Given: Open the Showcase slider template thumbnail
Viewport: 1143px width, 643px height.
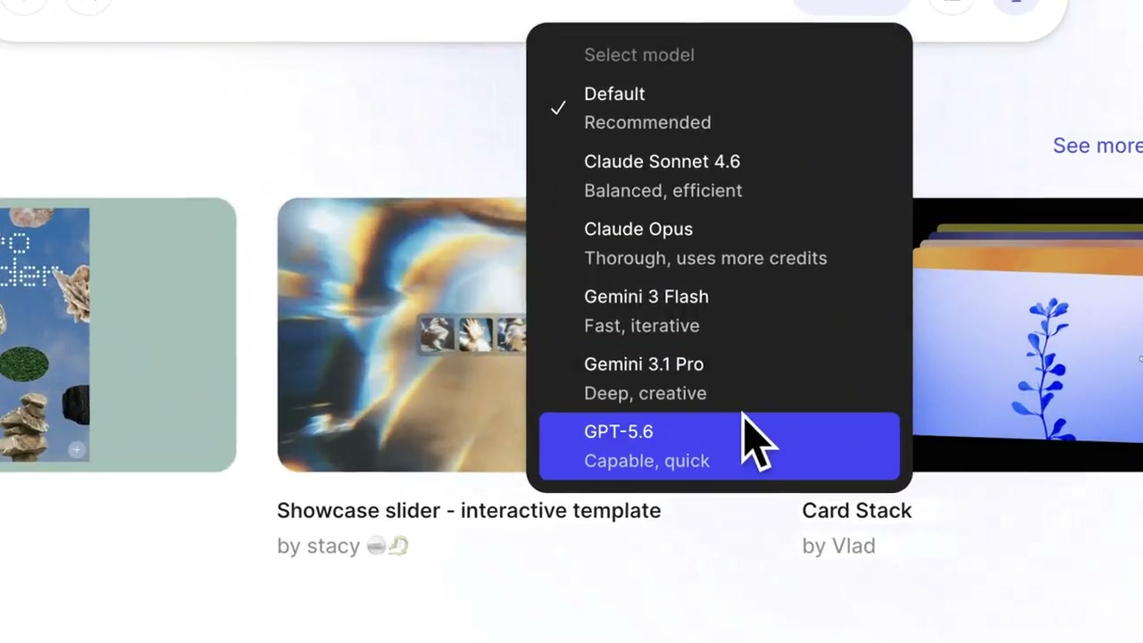Looking at the screenshot, I should point(402,335).
